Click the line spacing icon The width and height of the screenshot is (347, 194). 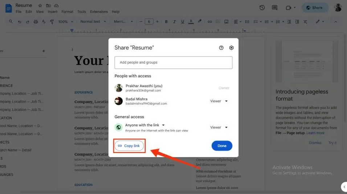[x=247, y=22]
